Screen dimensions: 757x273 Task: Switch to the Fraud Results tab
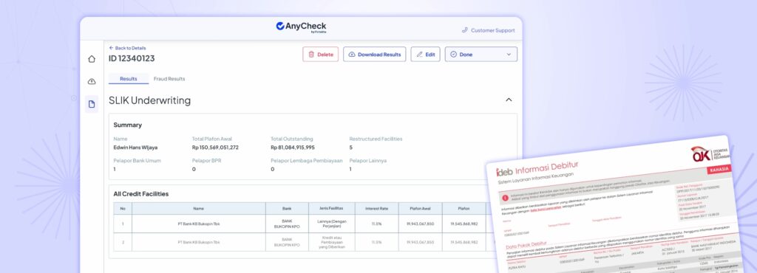click(169, 79)
